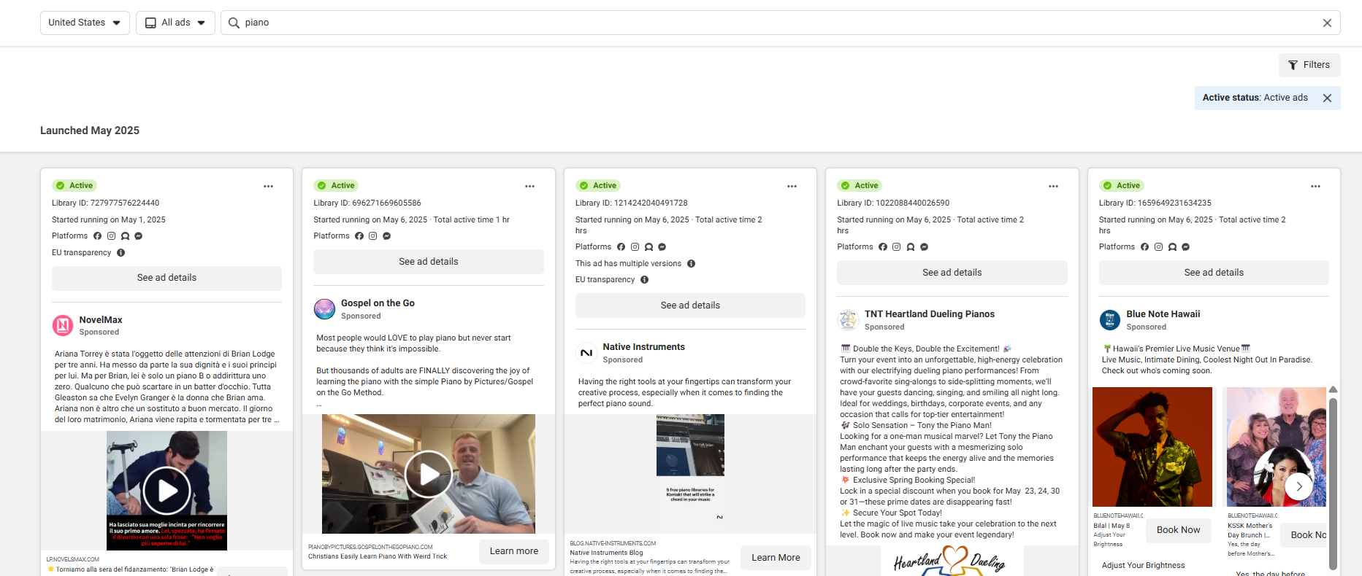The image size is (1362, 576).
Task: Click the piano search input field
Action: pos(780,23)
